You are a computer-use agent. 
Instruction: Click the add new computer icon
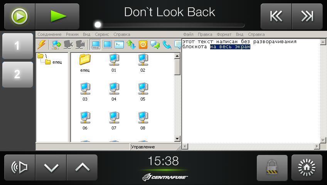coord(56,45)
